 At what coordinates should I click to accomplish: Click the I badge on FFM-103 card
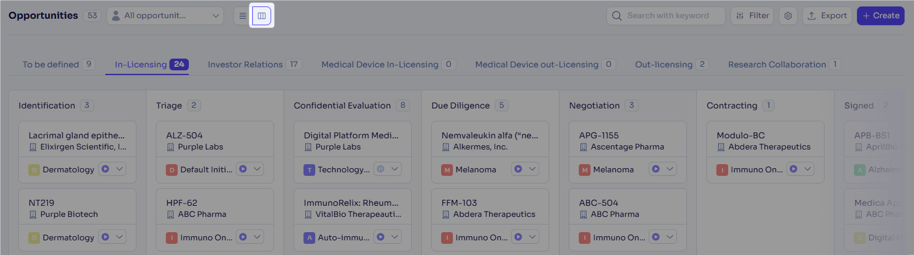[447, 238]
